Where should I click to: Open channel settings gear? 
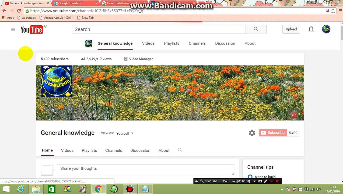252,133
